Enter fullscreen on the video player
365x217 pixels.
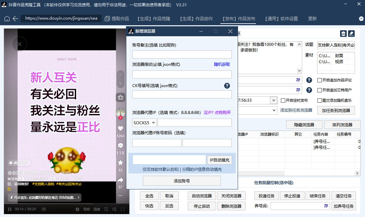tap(123, 209)
